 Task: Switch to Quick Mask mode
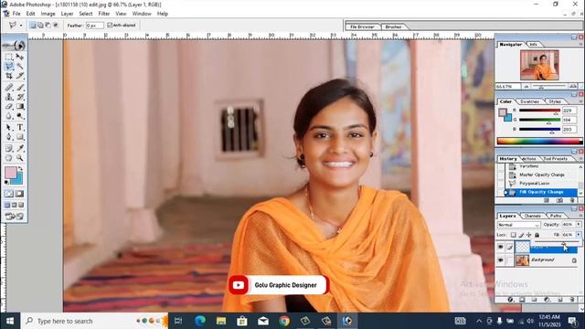[x=19, y=194]
